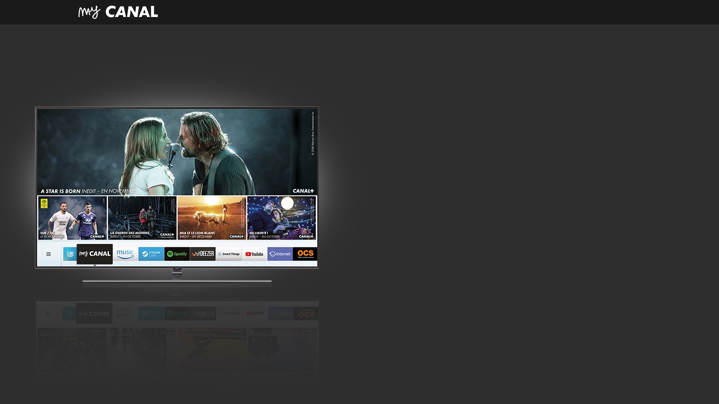Viewport: 719px width, 404px height.
Task: Open the hamburger menu on the TV
Action: coord(48,254)
